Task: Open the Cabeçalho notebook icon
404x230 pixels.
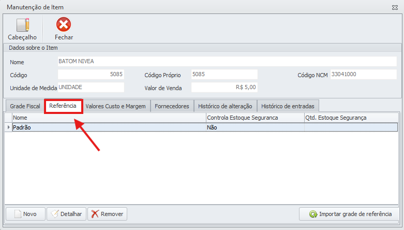Action: (x=22, y=25)
